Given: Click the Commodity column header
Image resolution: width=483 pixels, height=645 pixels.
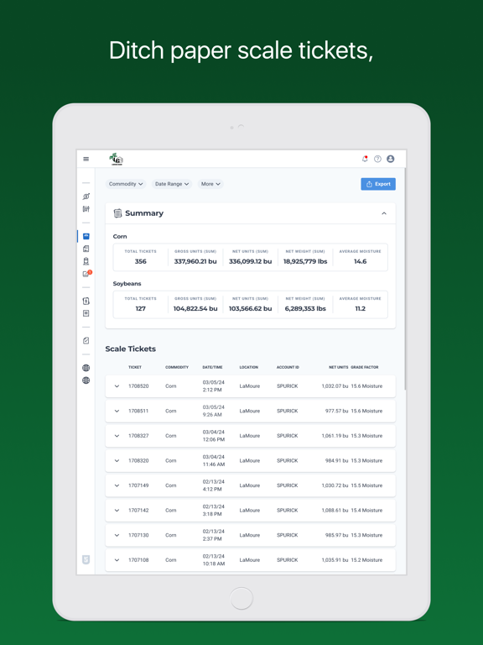Looking at the screenshot, I should point(177,367).
